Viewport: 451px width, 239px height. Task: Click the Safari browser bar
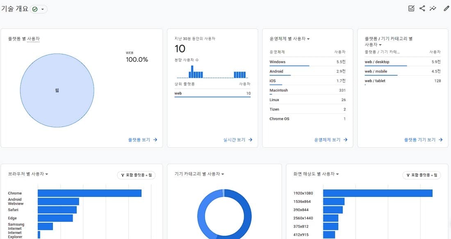click(57, 210)
